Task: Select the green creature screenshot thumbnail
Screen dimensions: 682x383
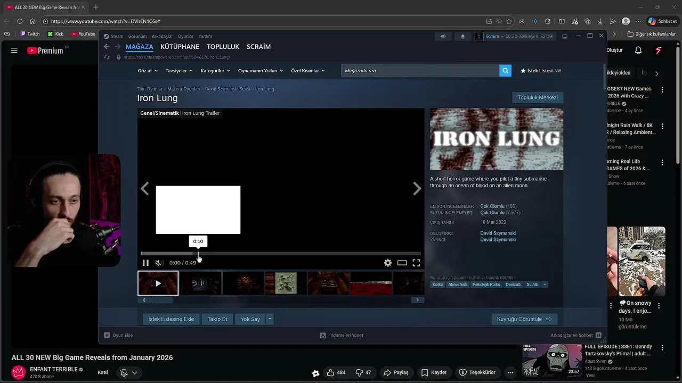Action: [286, 283]
